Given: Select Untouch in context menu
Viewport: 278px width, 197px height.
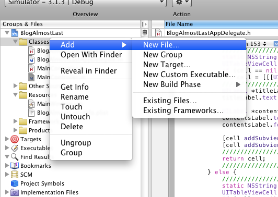Looking at the screenshot, I should [x=91, y=117].
